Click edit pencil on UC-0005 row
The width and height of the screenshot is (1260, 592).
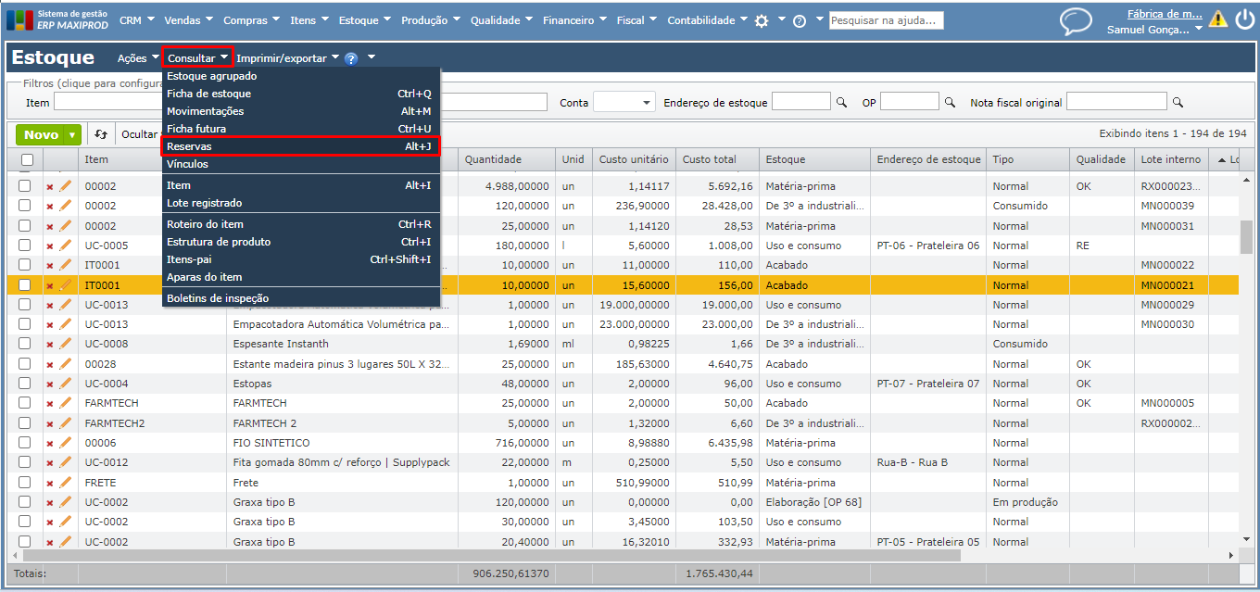pyautogui.click(x=66, y=246)
